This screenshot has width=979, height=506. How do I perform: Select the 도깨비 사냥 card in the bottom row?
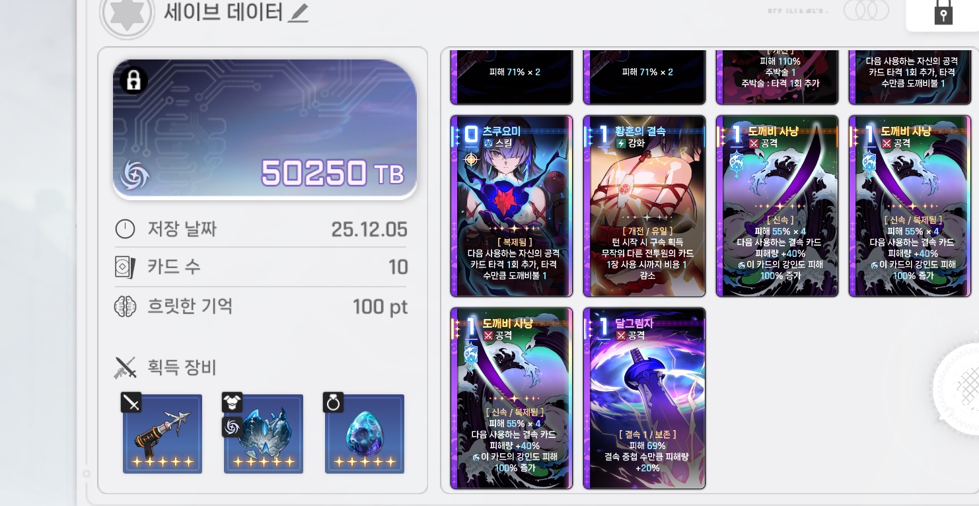(x=511, y=398)
